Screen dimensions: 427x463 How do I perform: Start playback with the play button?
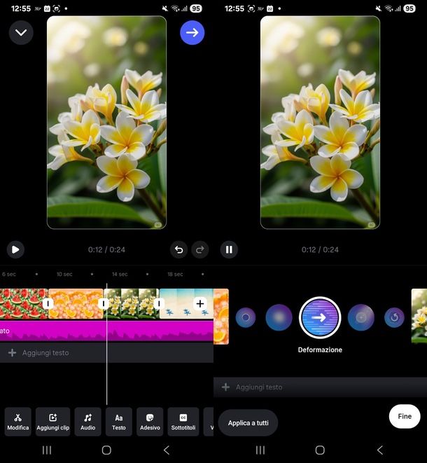[15, 249]
